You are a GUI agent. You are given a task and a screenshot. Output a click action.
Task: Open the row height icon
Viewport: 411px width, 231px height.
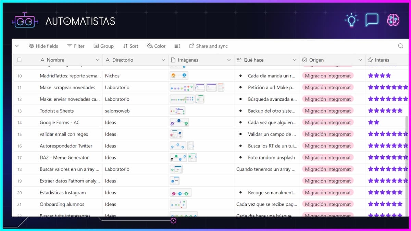click(x=177, y=46)
